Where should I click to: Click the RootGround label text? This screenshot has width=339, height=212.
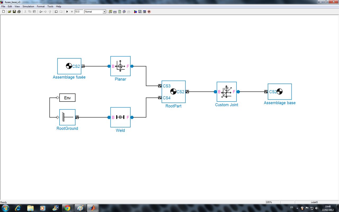(x=67, y=128)
